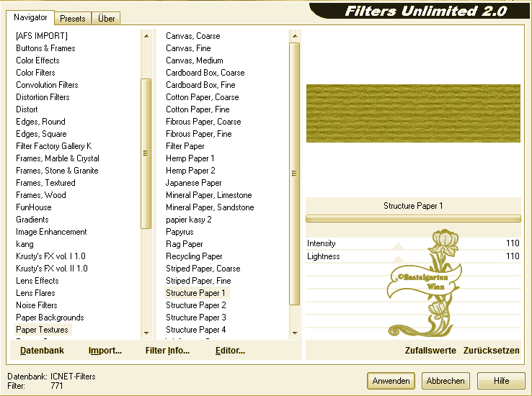Select Paper Textures category
The height and width of the screenshot is (396, 532).
[42, 330]
